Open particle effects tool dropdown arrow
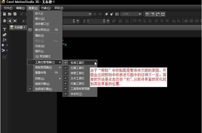Image resolution: width=202 pixels, height=133 pixels. [7, 51]
